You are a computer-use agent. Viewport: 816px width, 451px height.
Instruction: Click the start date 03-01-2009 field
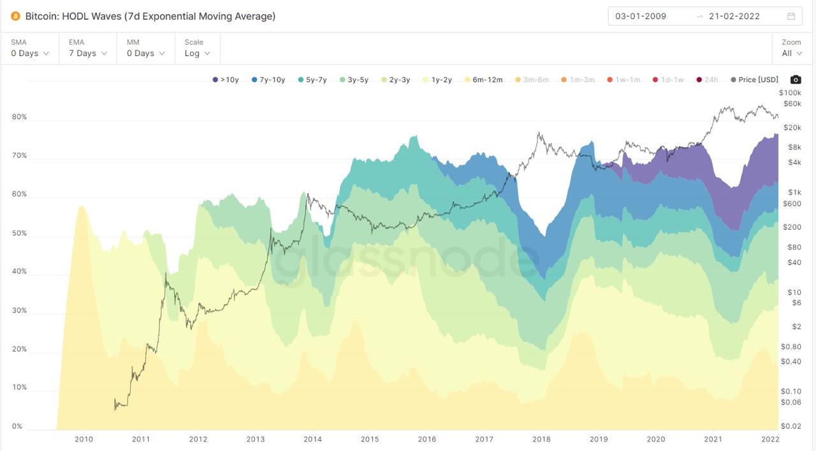pyautogui.click(x=641, y=17)
